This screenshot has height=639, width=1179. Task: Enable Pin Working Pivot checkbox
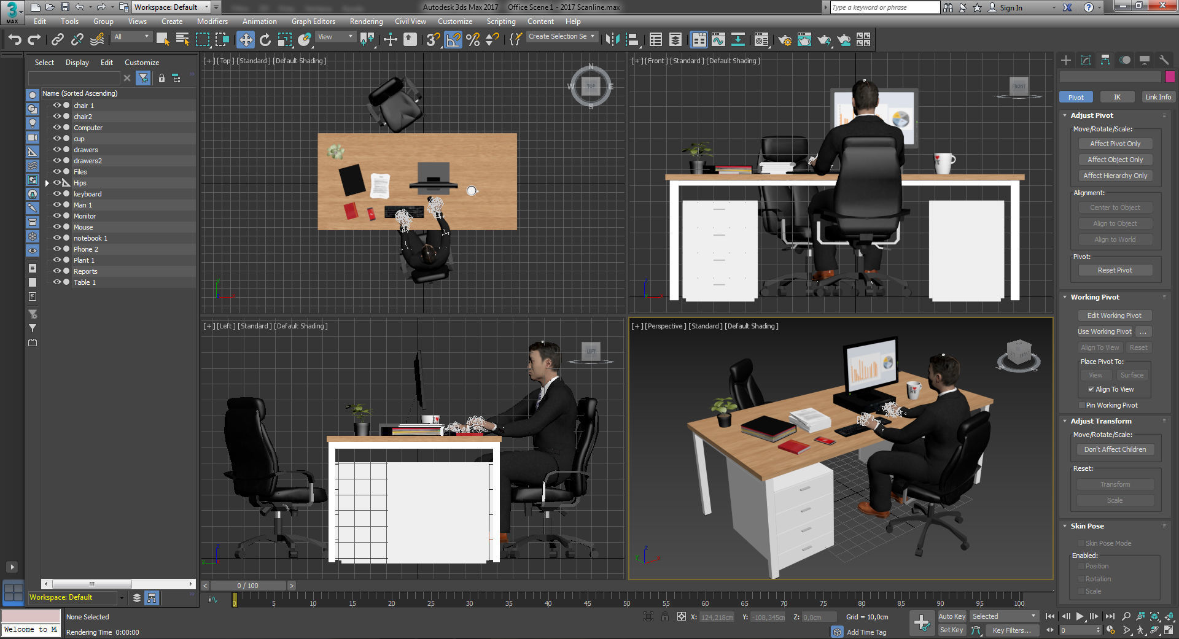point(1082,405)
